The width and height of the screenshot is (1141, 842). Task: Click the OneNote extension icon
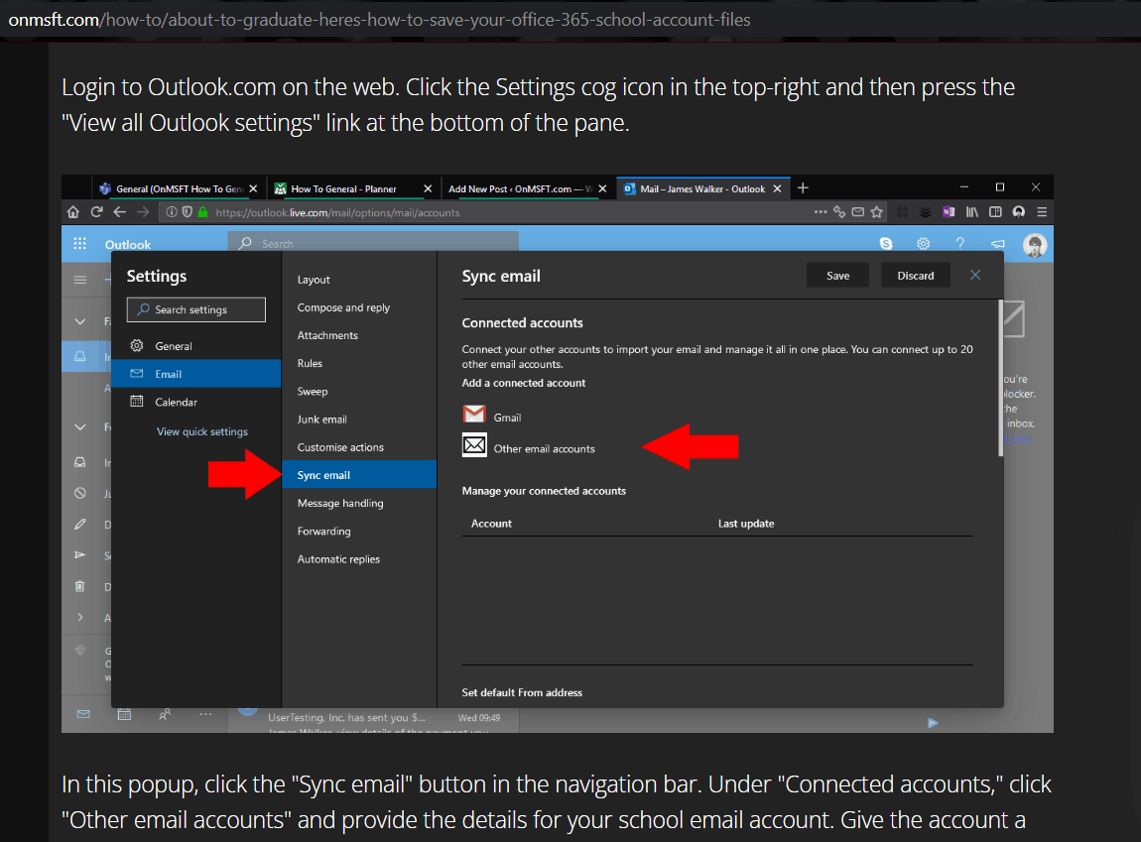[949, 212]
